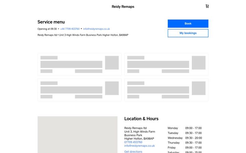Screen dimensions: 246x153
Task: Select the 'Opening at 09:30' text
Action: [x=47, y=29]
